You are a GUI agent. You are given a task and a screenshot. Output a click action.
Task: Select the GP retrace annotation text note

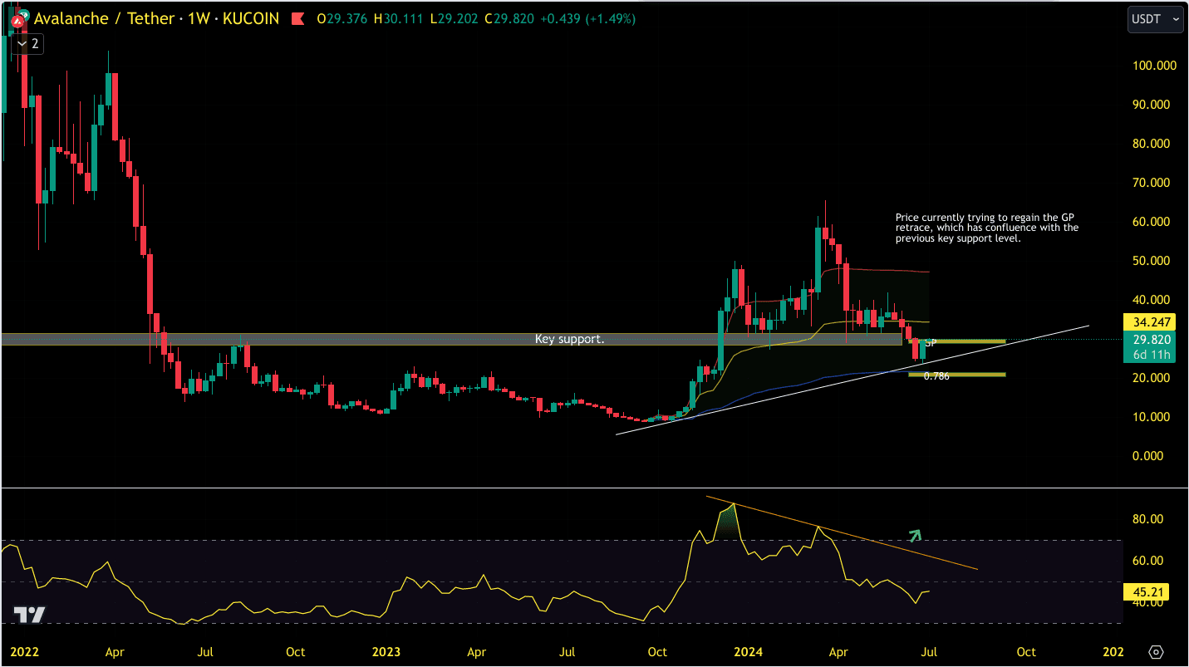point(987,228)
